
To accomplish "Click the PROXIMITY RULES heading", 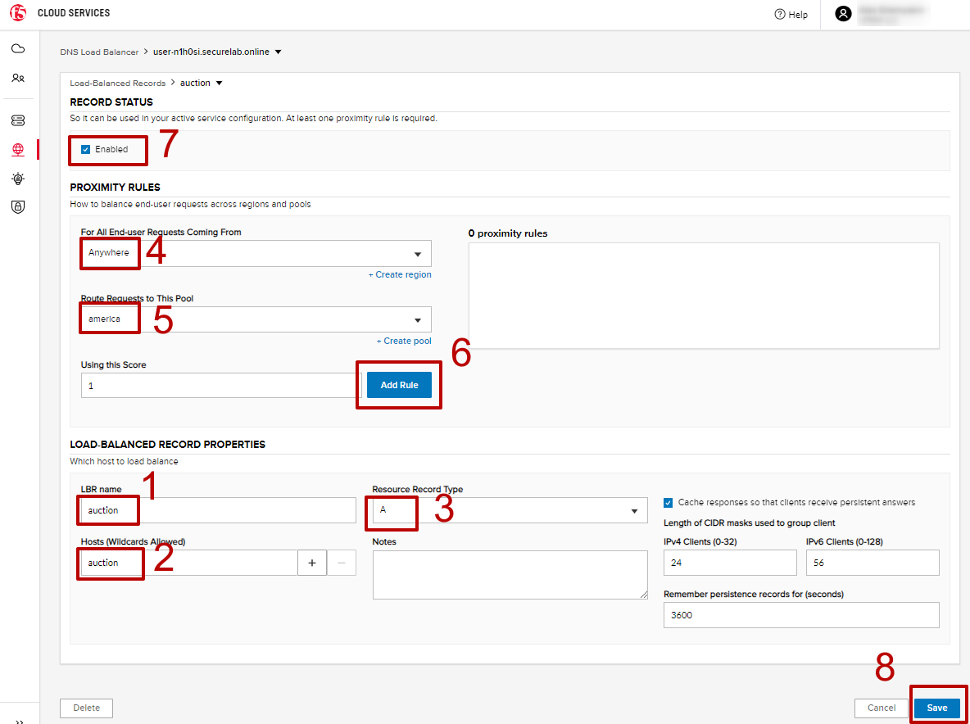I will click(115, 188).
